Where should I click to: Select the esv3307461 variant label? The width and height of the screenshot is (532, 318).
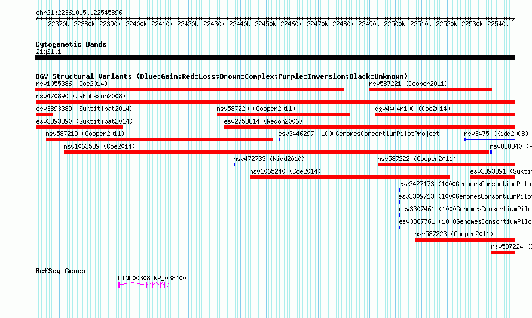465,209
